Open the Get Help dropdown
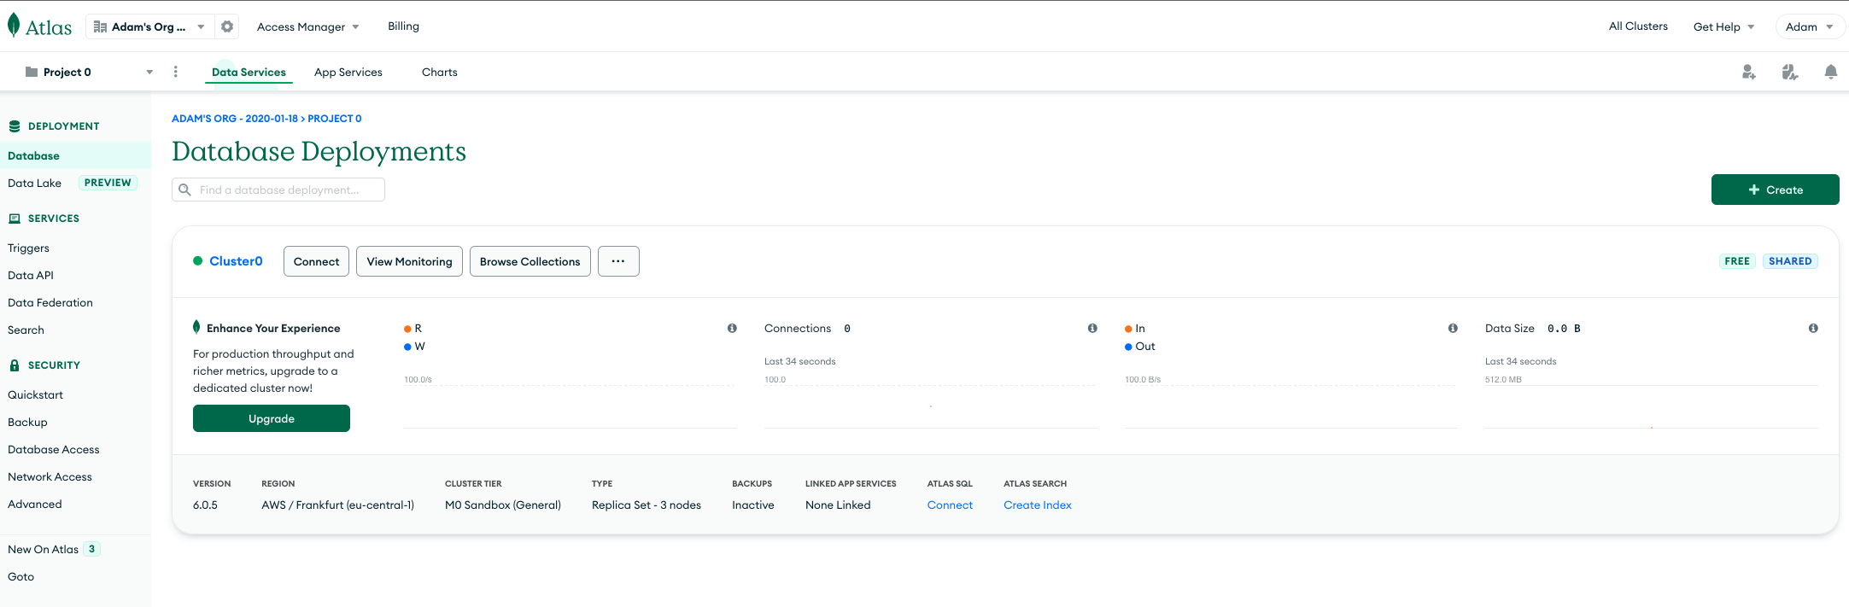 (x=1723, y=26)
